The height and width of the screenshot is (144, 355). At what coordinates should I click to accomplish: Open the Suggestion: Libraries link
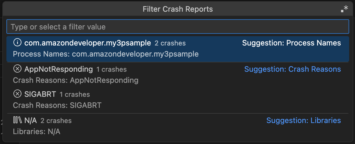(303, 120)
